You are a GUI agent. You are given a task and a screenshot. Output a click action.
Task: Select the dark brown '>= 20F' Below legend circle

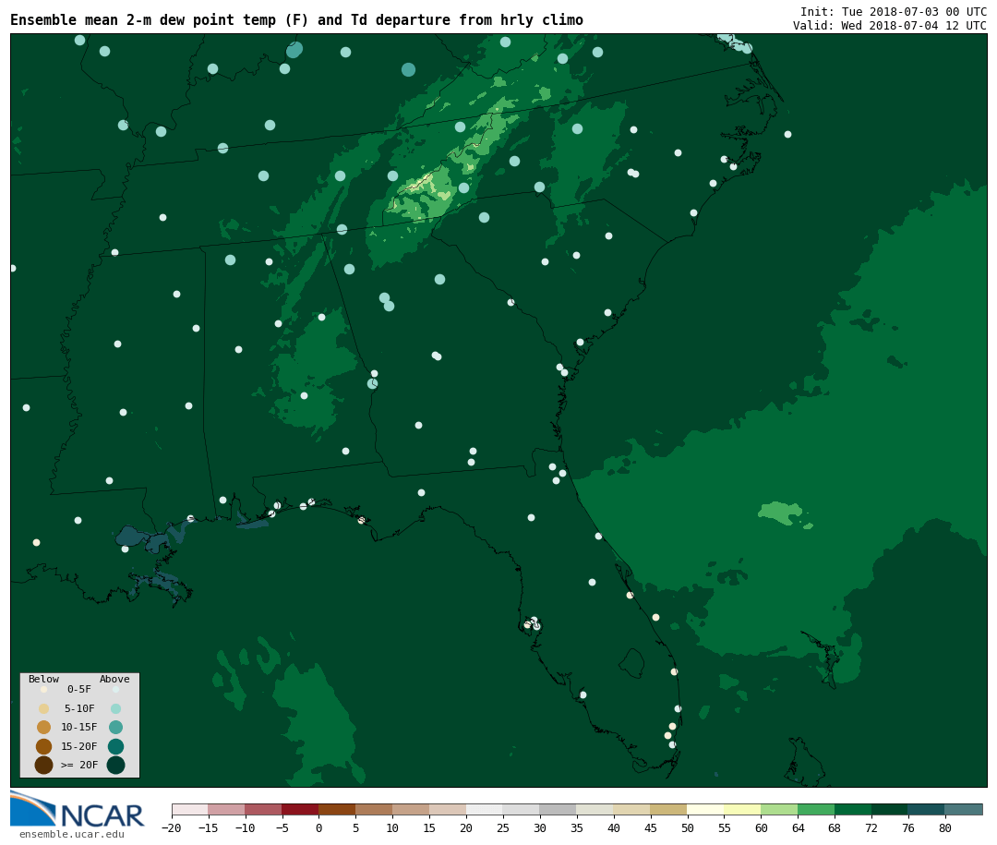pyautogui.click(x=43, y=765)
